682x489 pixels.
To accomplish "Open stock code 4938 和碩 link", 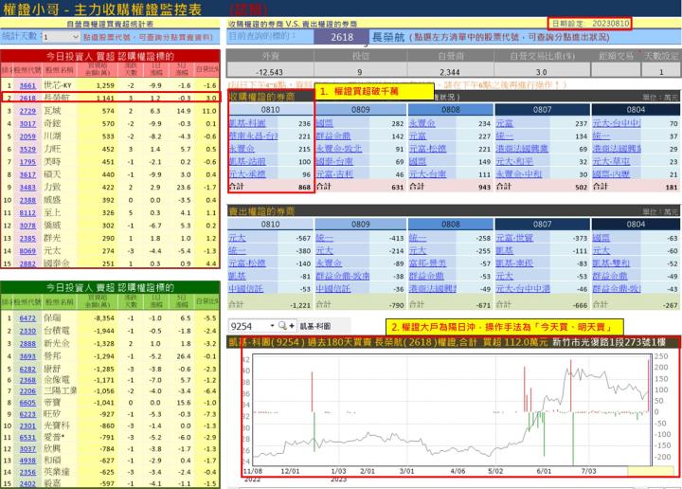I will pyautogui.click(x=27, y=461).
